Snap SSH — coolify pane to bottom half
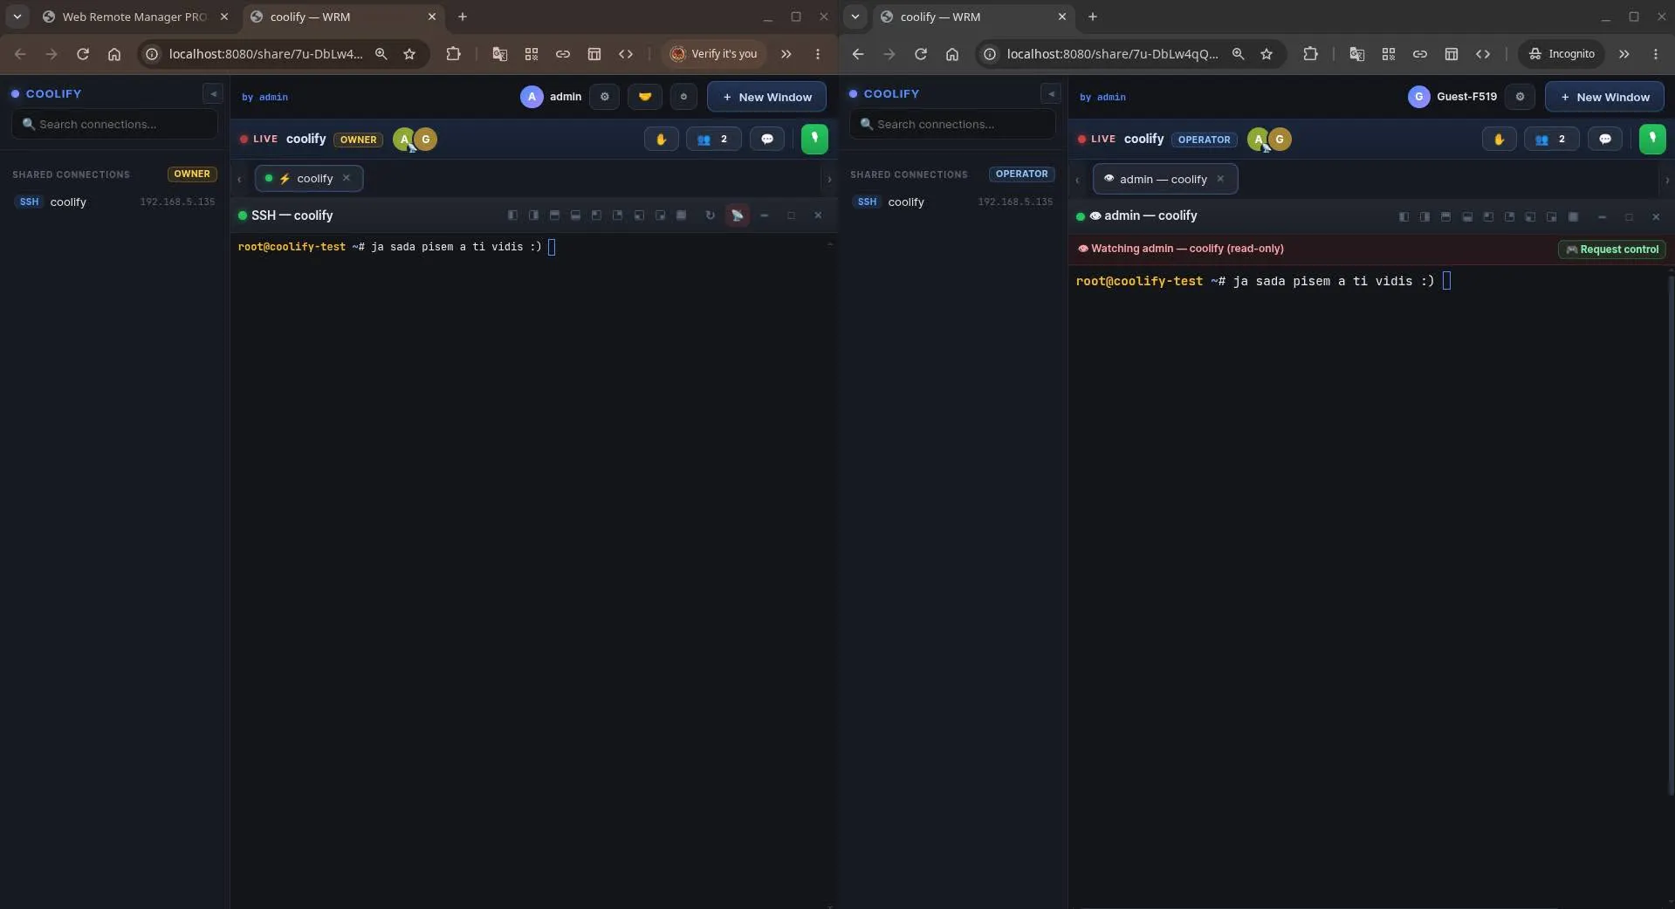Screen dimensions: 1675x909 click(x=575, y=215)
